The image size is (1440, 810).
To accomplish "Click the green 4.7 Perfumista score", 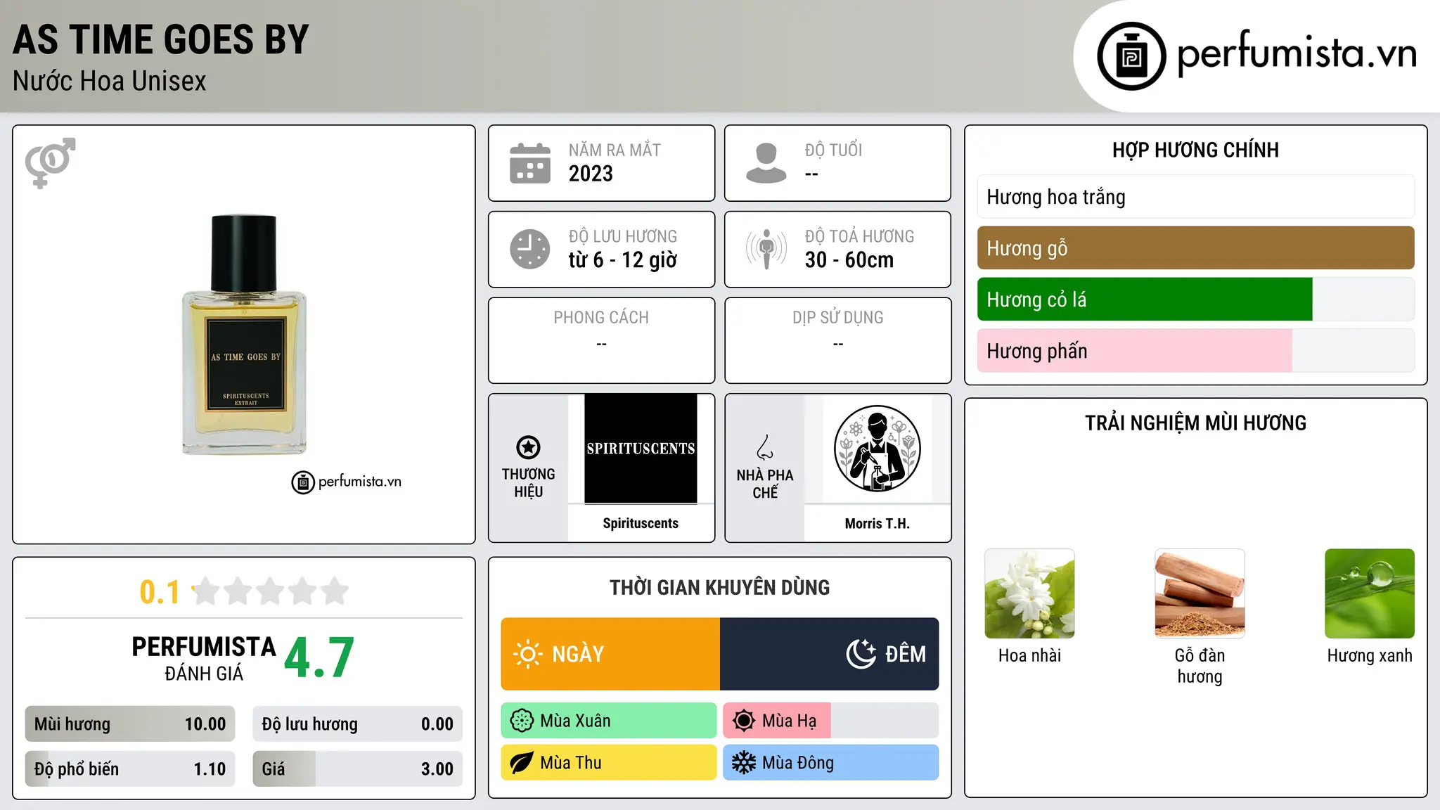I will (x=320, y=657).
